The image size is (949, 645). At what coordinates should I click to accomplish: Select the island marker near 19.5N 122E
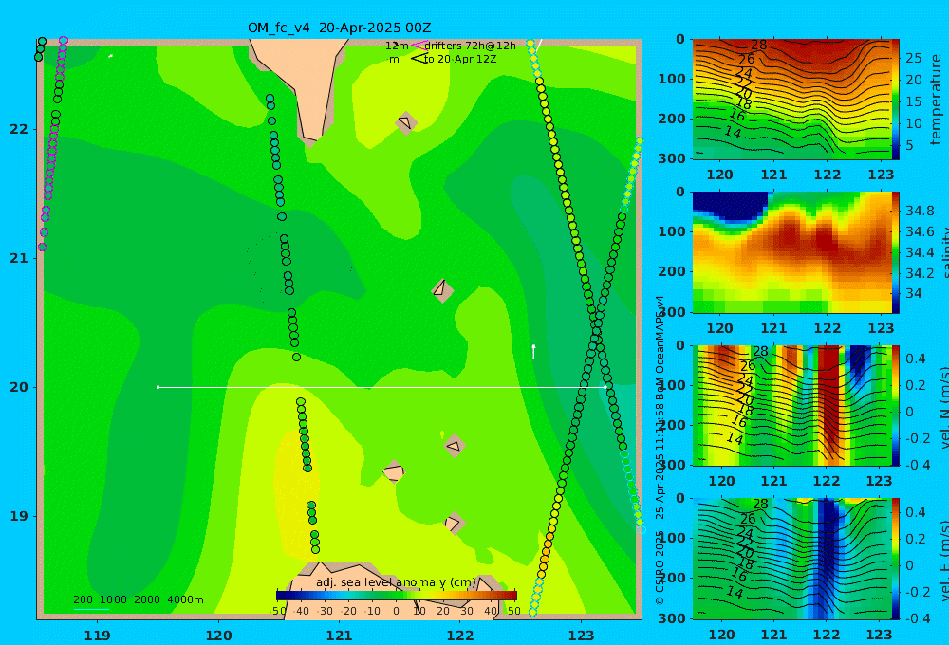pos(454,446)
